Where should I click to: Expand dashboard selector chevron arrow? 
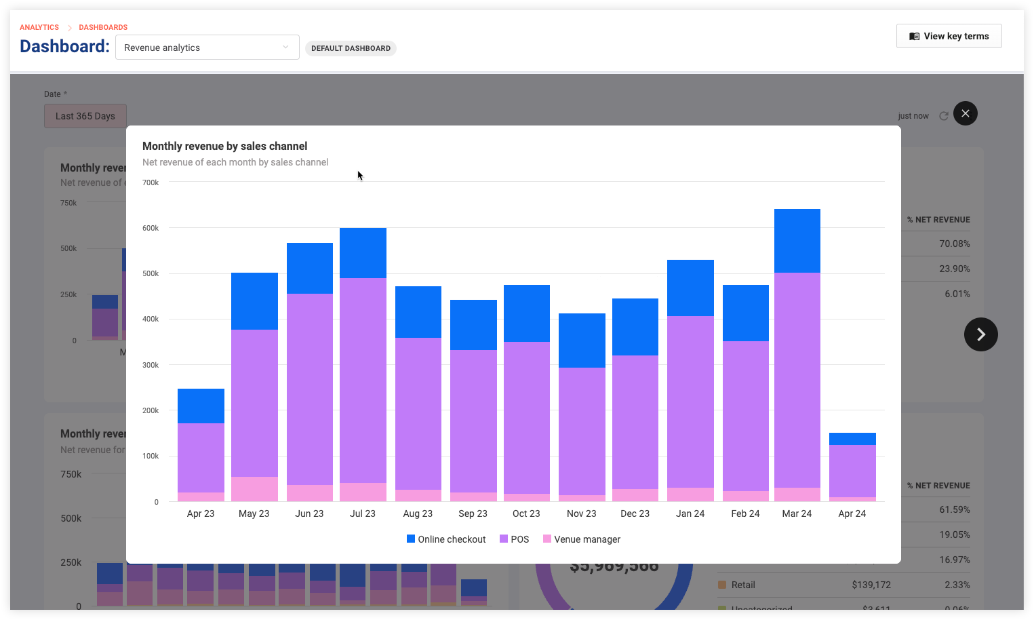[285, 47]
